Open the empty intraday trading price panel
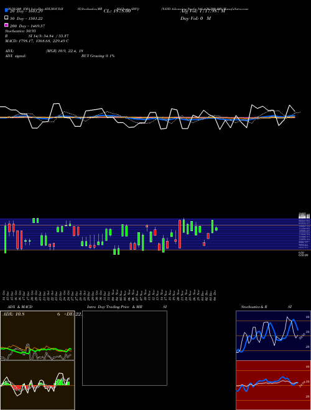Screen dimensions: 311x410 pos(124,348)
